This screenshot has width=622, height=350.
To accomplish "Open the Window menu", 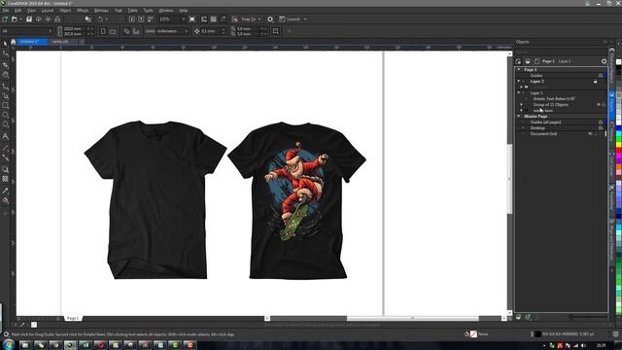I will [166, 11].
